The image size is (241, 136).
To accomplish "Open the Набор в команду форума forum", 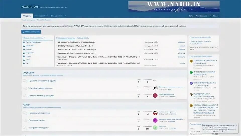I will point(41,96).
